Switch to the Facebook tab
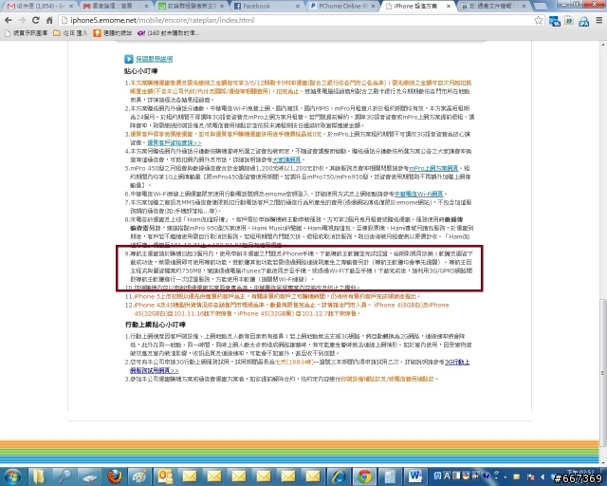The height and width of the screenshot is (486, 607). (x=267, y=7)
